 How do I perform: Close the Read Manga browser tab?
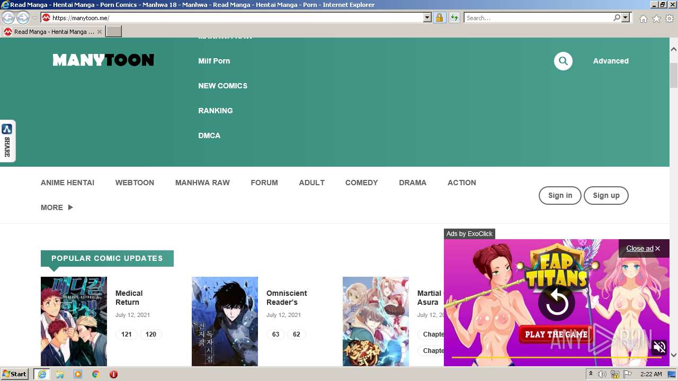pyautogui.click(x=100, y=32)
